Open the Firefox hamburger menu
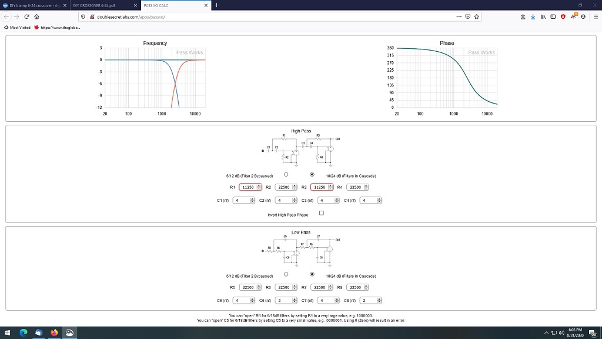Image resolution: width=602 pixels, height=339 pixels. [596, 16]
